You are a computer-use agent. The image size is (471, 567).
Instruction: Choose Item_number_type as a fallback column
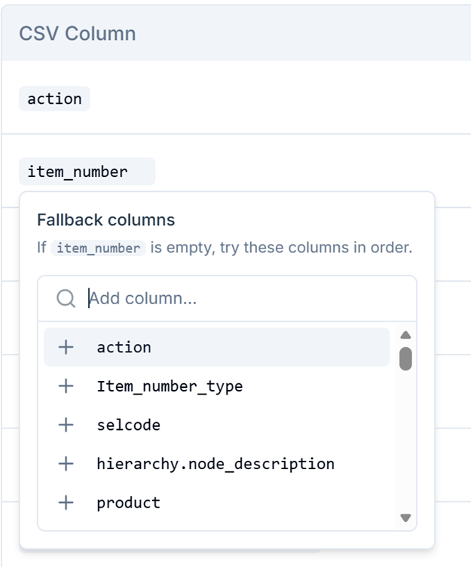coord(216,386)
